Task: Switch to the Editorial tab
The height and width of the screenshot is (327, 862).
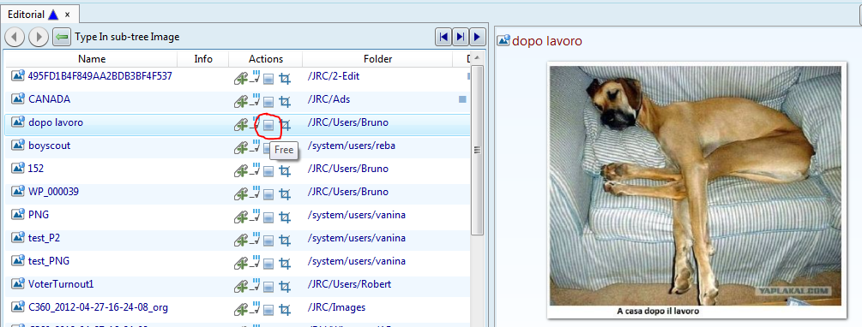Action: click(x=26, y=15)
